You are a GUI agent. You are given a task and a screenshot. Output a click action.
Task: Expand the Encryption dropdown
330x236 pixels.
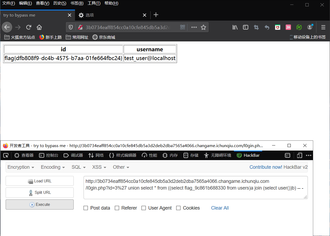point(21,167)
